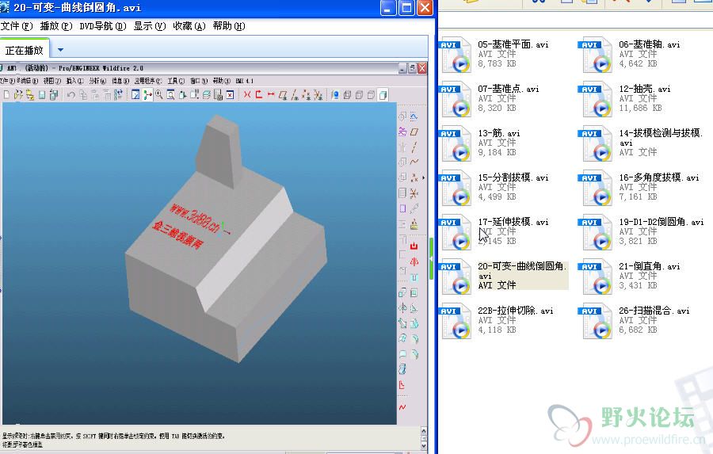Select file 16-多角度拔模.avi

(659, 177)
